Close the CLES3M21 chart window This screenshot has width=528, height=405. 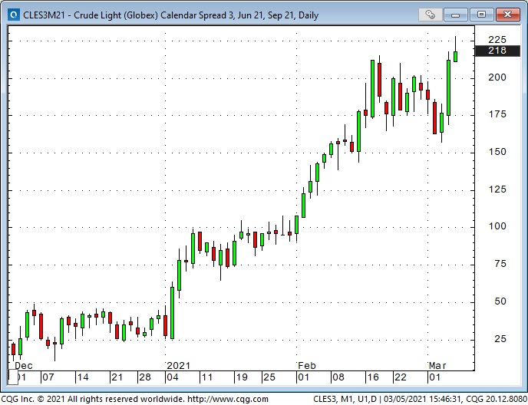[x=508, y=15]
